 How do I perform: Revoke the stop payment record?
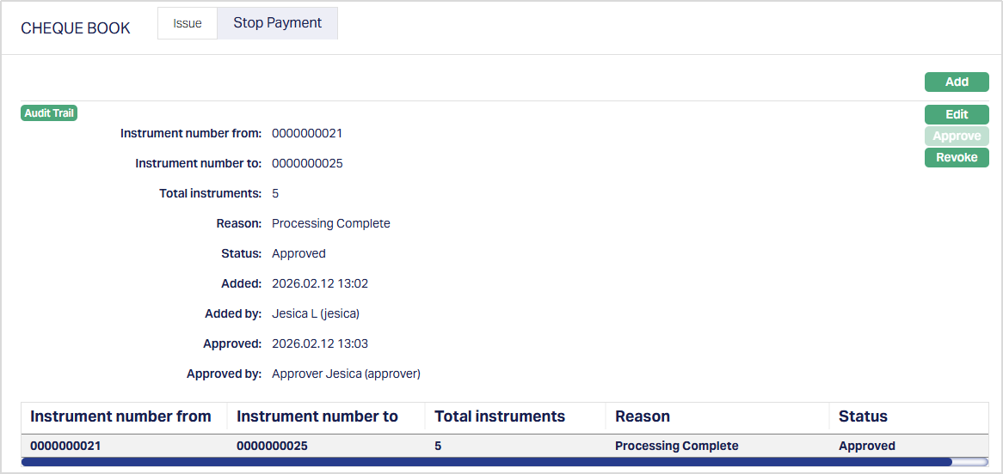957,157
